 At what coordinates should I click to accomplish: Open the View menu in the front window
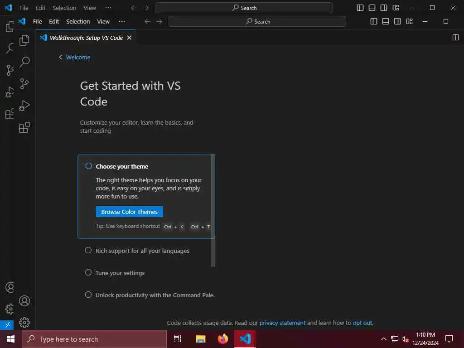pos(103,21)
